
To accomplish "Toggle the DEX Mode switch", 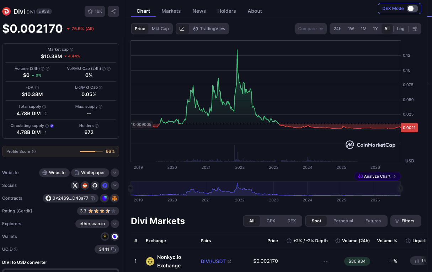I will click(412, 9).
